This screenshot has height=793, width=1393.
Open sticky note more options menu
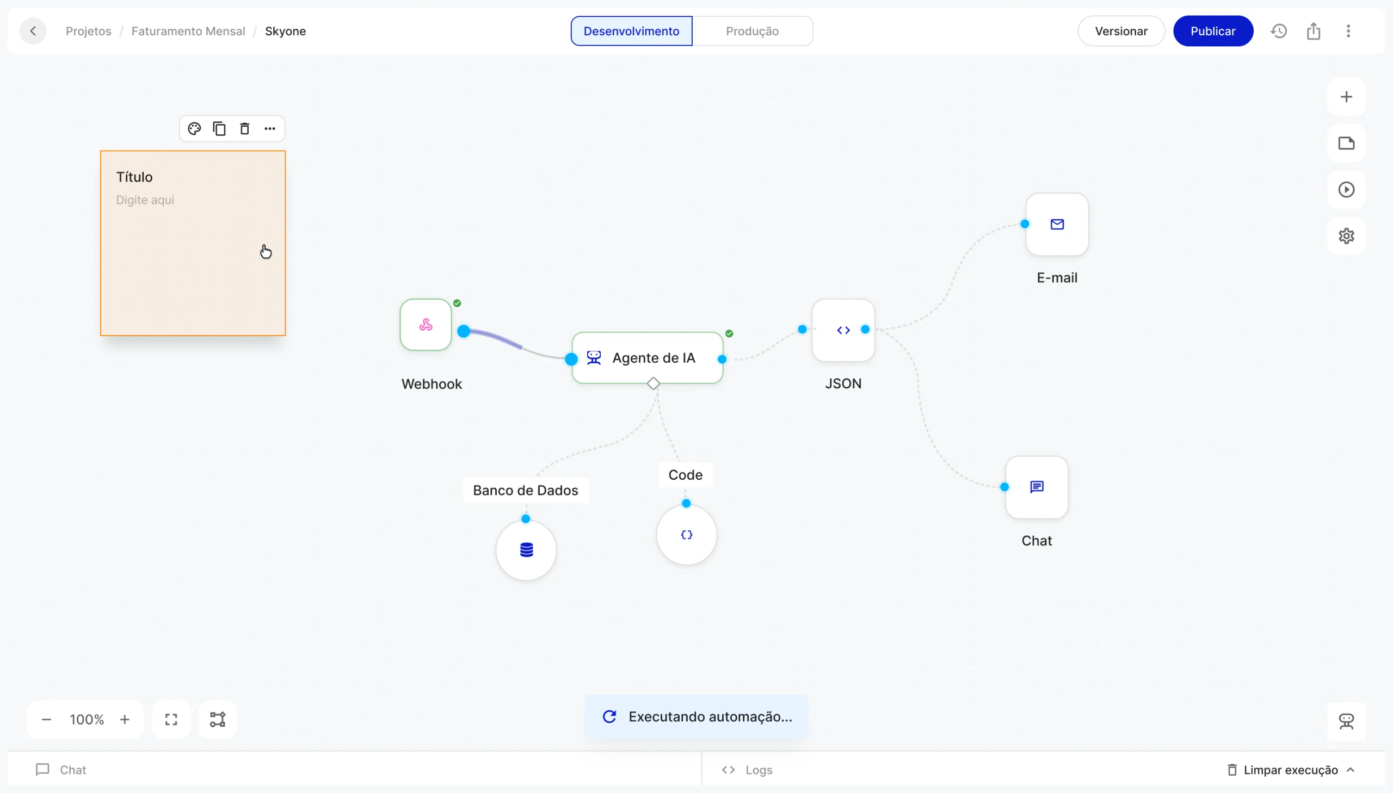[270, 128]
